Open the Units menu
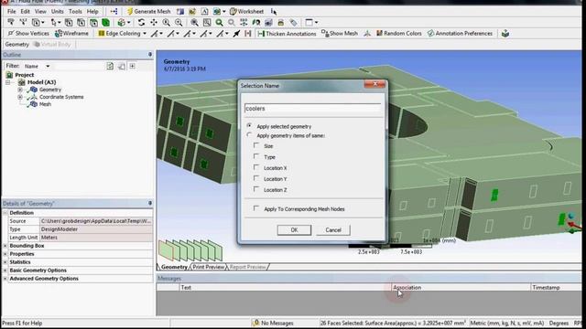586x329 pixels. (x=57, y=12)
